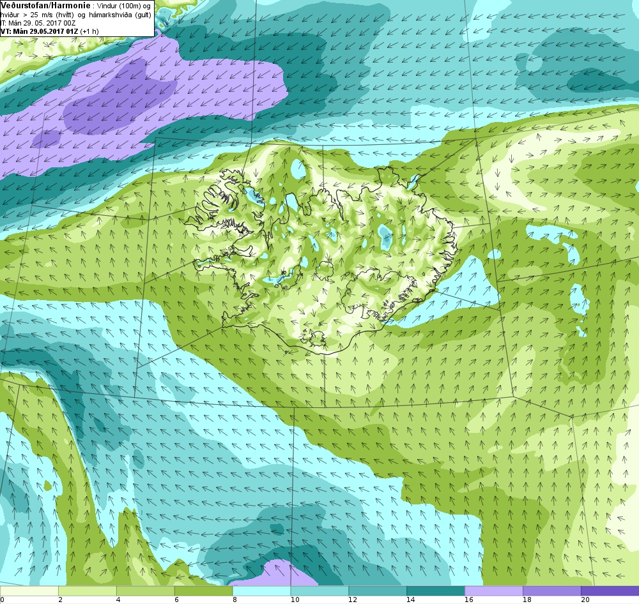The width and height of the screenshot is (639, 604).
Task: Click the legend label '6'
Action: pyautogui.click(x=176, y=600)
